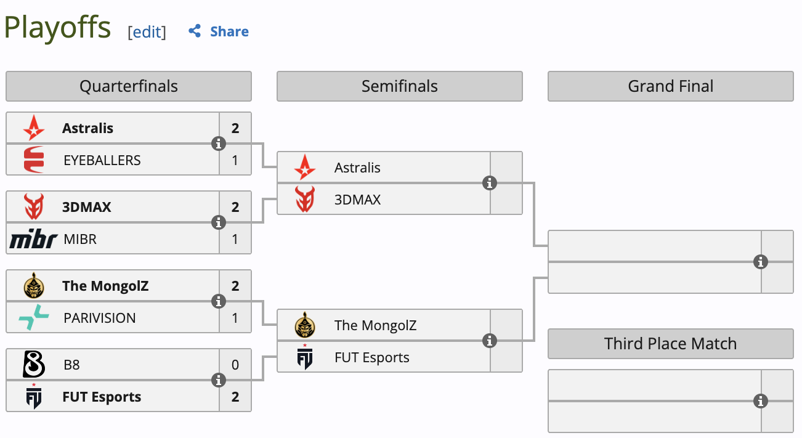The image size is (802, 438).
Task: Click The MongolZ logo in Semifinals
Action: [x=304, y=325]
